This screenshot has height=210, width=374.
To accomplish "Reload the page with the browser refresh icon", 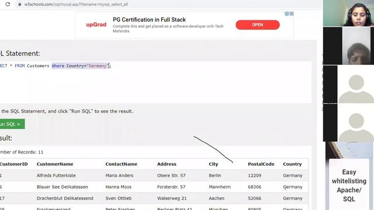I will 8,4.
